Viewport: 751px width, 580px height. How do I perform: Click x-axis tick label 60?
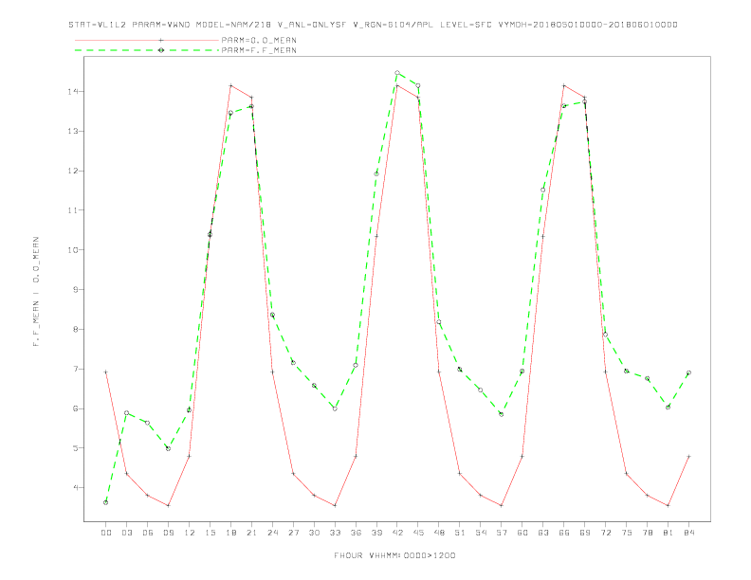(522, 533)
